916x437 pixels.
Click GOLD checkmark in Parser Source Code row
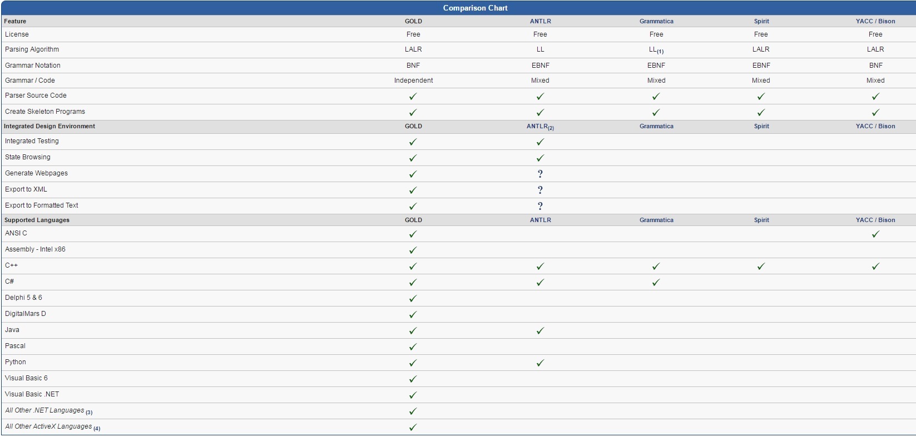point(413,97)
